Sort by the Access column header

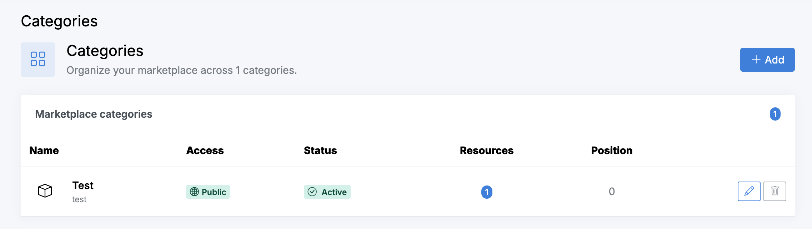coord(205,151)
